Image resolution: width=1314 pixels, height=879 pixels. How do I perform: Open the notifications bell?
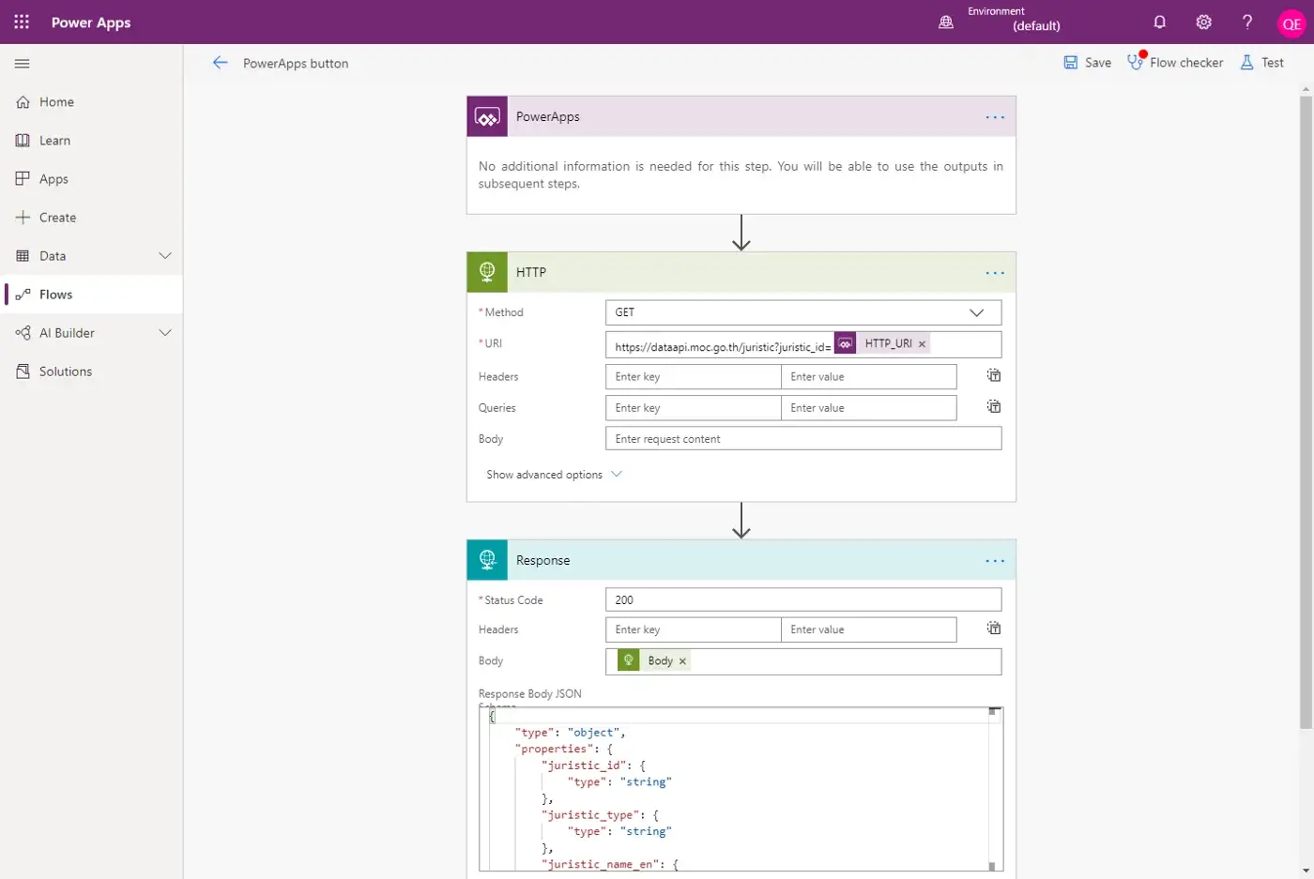(x=1160, y=22)
